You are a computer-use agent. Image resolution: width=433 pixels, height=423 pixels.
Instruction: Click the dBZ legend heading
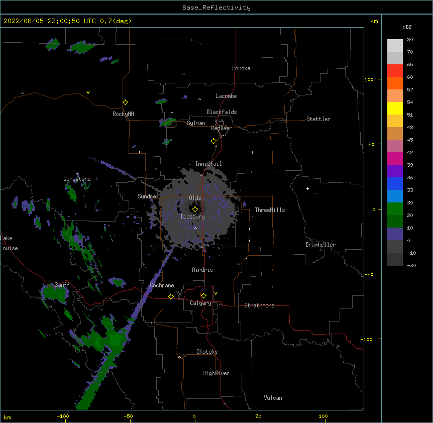pos(407,27)
